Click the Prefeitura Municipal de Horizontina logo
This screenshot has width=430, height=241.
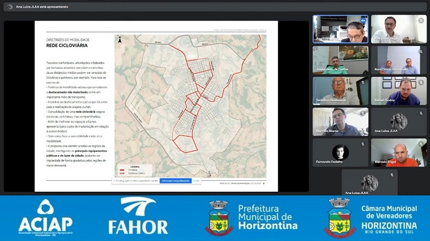(252, 218)
